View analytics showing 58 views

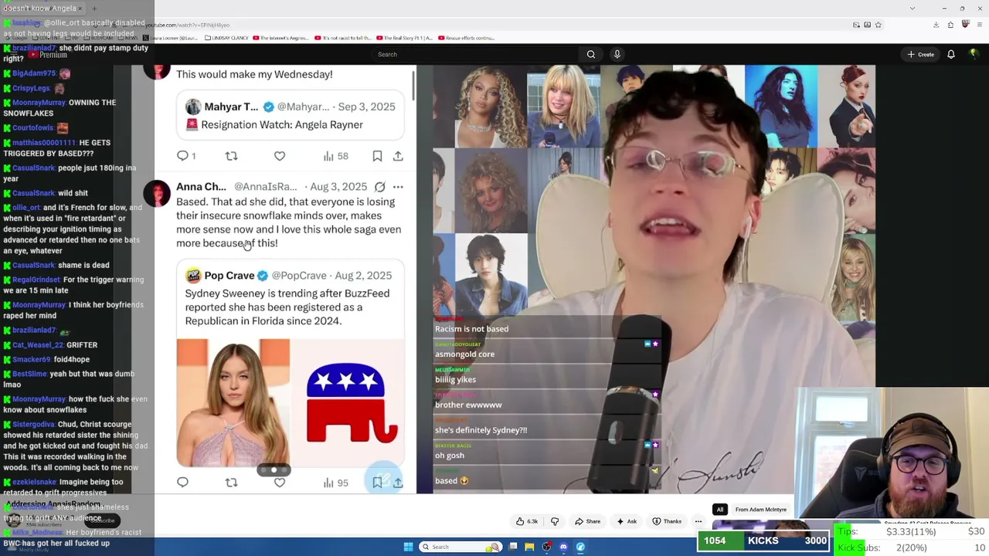[335, 156]
